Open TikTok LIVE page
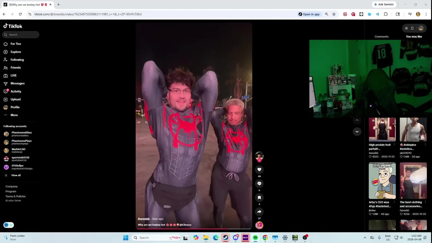The image size is (432, 243). click(x=10, y=76)
